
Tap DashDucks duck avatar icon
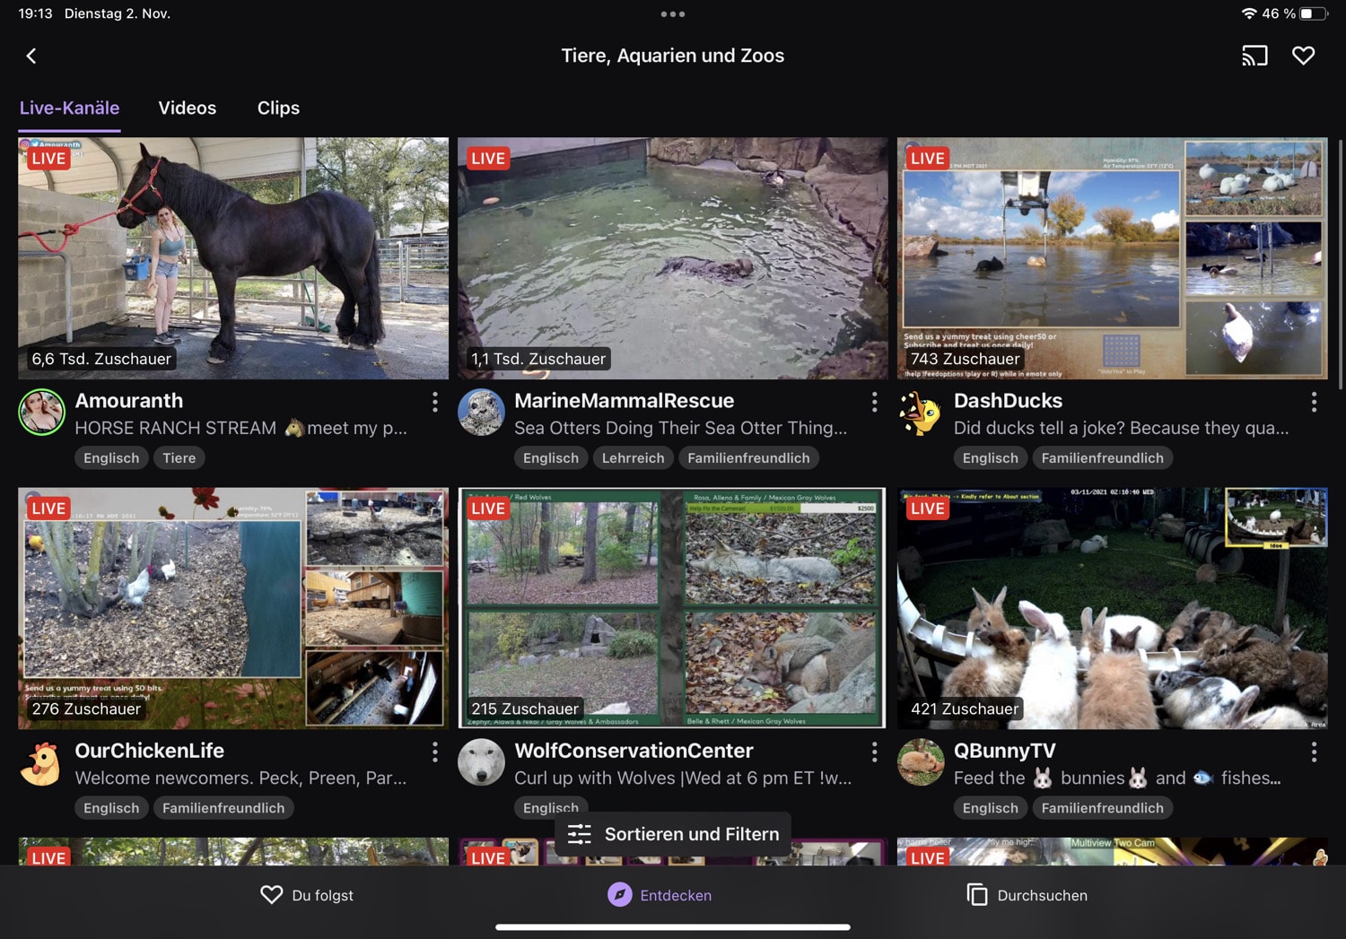tap(921, 413)
